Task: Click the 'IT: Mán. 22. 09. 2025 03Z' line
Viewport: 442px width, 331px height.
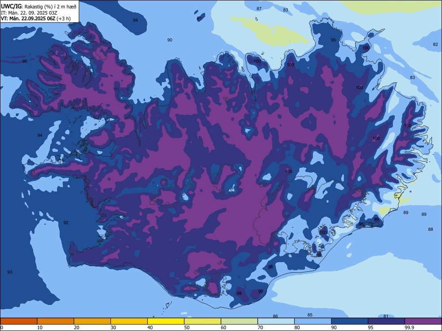Action: [x=29, y=13]
